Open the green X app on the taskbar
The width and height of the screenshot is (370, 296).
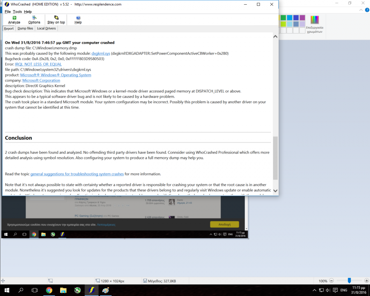pyautogui.click(x=77, y=290)
